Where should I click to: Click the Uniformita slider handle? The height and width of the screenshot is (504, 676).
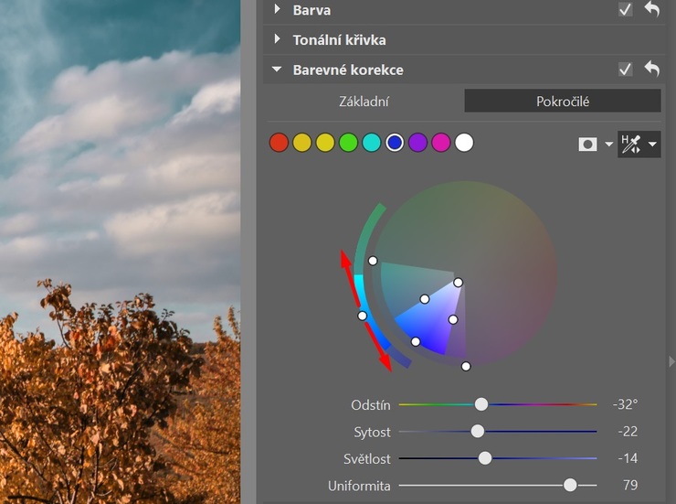[570, 485]
